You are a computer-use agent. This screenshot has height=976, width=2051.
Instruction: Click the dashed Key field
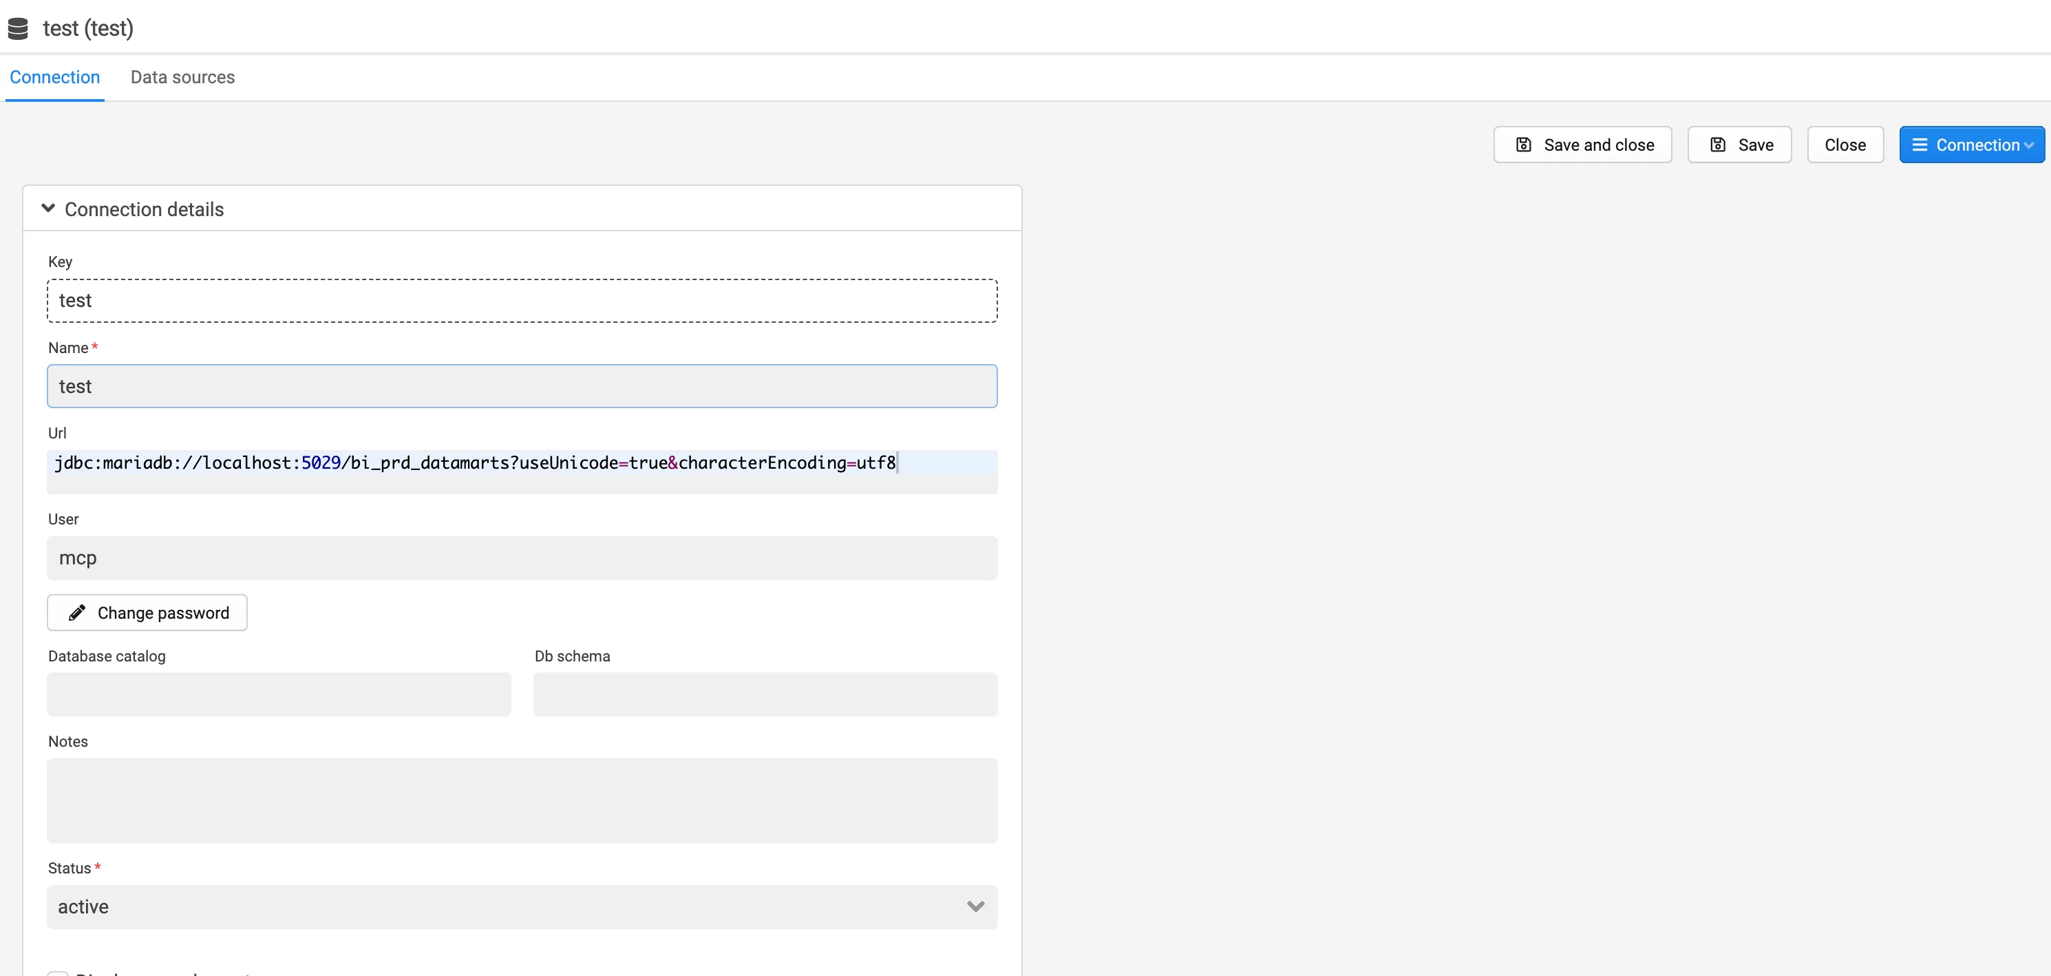click(522, 301)
